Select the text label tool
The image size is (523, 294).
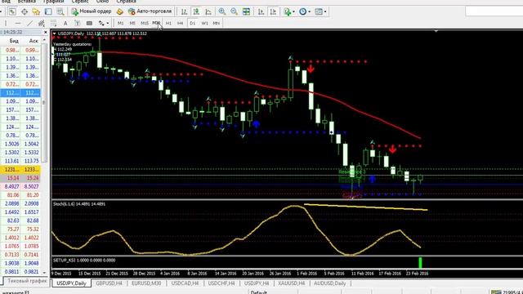pyautogui.click(x=78, y=23)
